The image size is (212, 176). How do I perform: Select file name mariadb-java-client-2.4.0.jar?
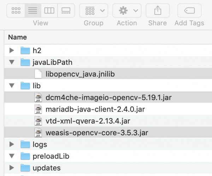tap(95, 109)
